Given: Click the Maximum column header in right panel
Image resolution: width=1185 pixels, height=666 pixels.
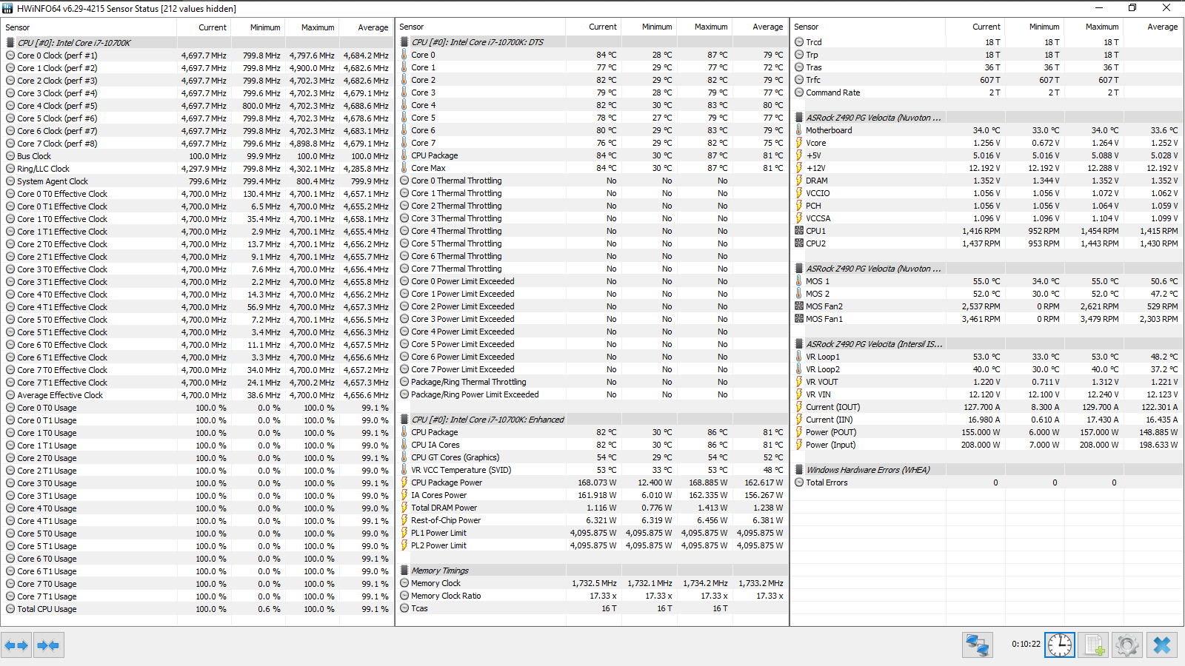Looking at the screenshot, I should 1093,27.
